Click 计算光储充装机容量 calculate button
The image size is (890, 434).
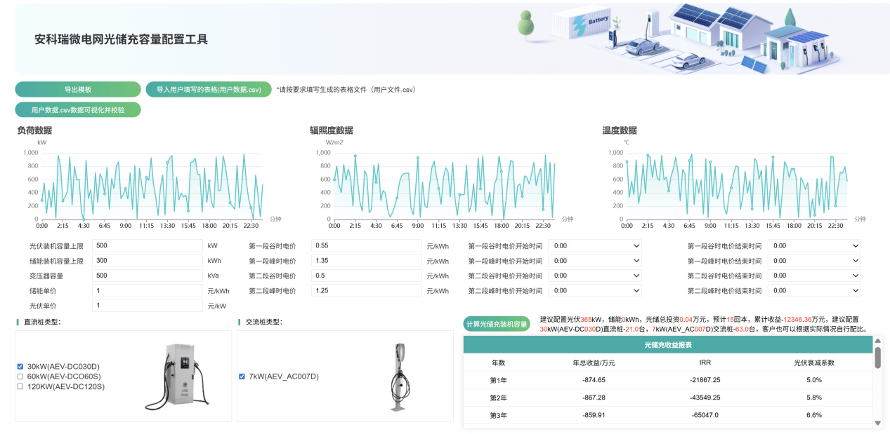(497, 324)
